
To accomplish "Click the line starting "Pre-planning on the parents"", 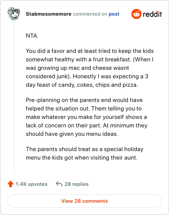I will click(84, 100).
